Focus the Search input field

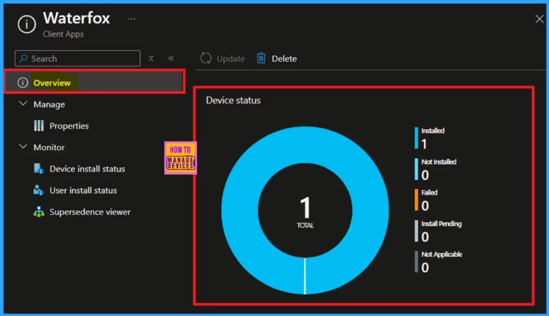pos(77,58)
